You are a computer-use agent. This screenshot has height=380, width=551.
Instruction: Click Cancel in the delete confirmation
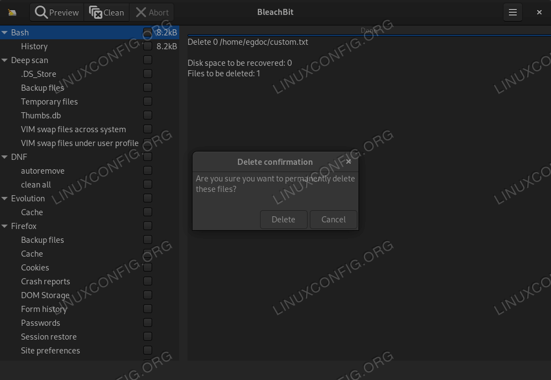[334, 220]
